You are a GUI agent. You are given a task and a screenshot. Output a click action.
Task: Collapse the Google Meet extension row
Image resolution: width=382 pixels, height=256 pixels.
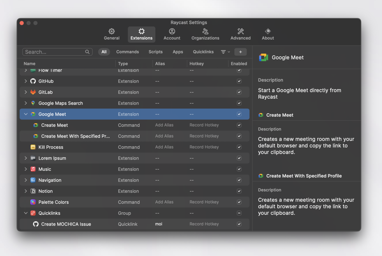pyautogui.click(x=26, y=114)
